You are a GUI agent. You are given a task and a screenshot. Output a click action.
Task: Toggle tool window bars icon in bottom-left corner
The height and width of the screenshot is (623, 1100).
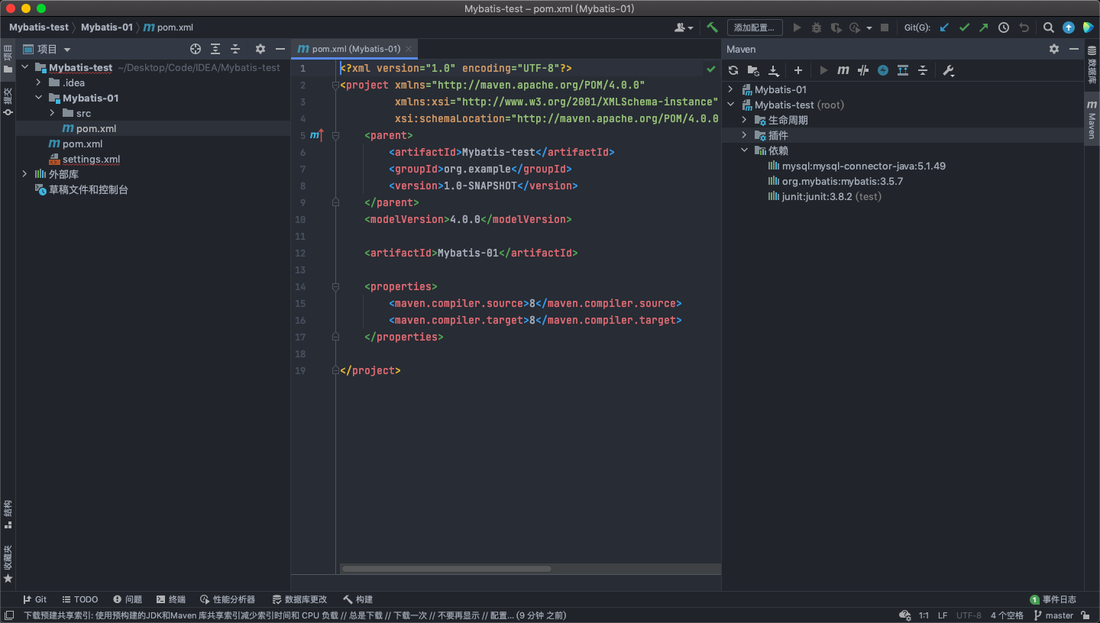pyautogui.click(x=9, y=615)
